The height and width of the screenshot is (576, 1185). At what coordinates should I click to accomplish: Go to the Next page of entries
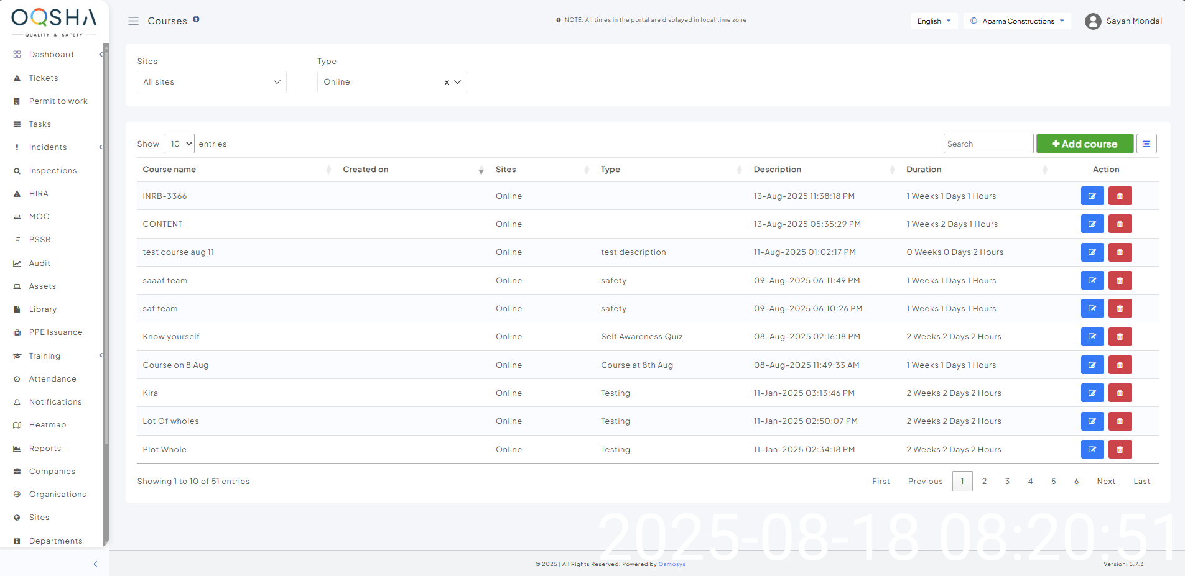coord(1105,482)
